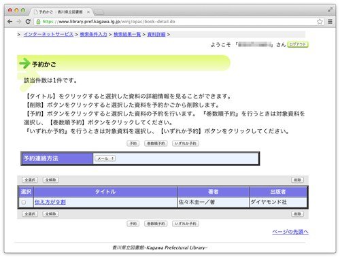340x257 pixels.
Task: Click the upper いずれか予約 button
Action: tap(186, 143)
